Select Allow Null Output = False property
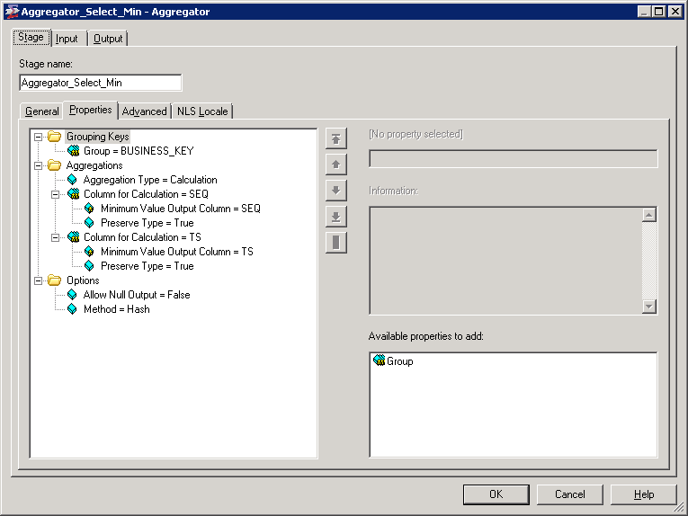This screenshot has height=516, width=688. [137, 295]
